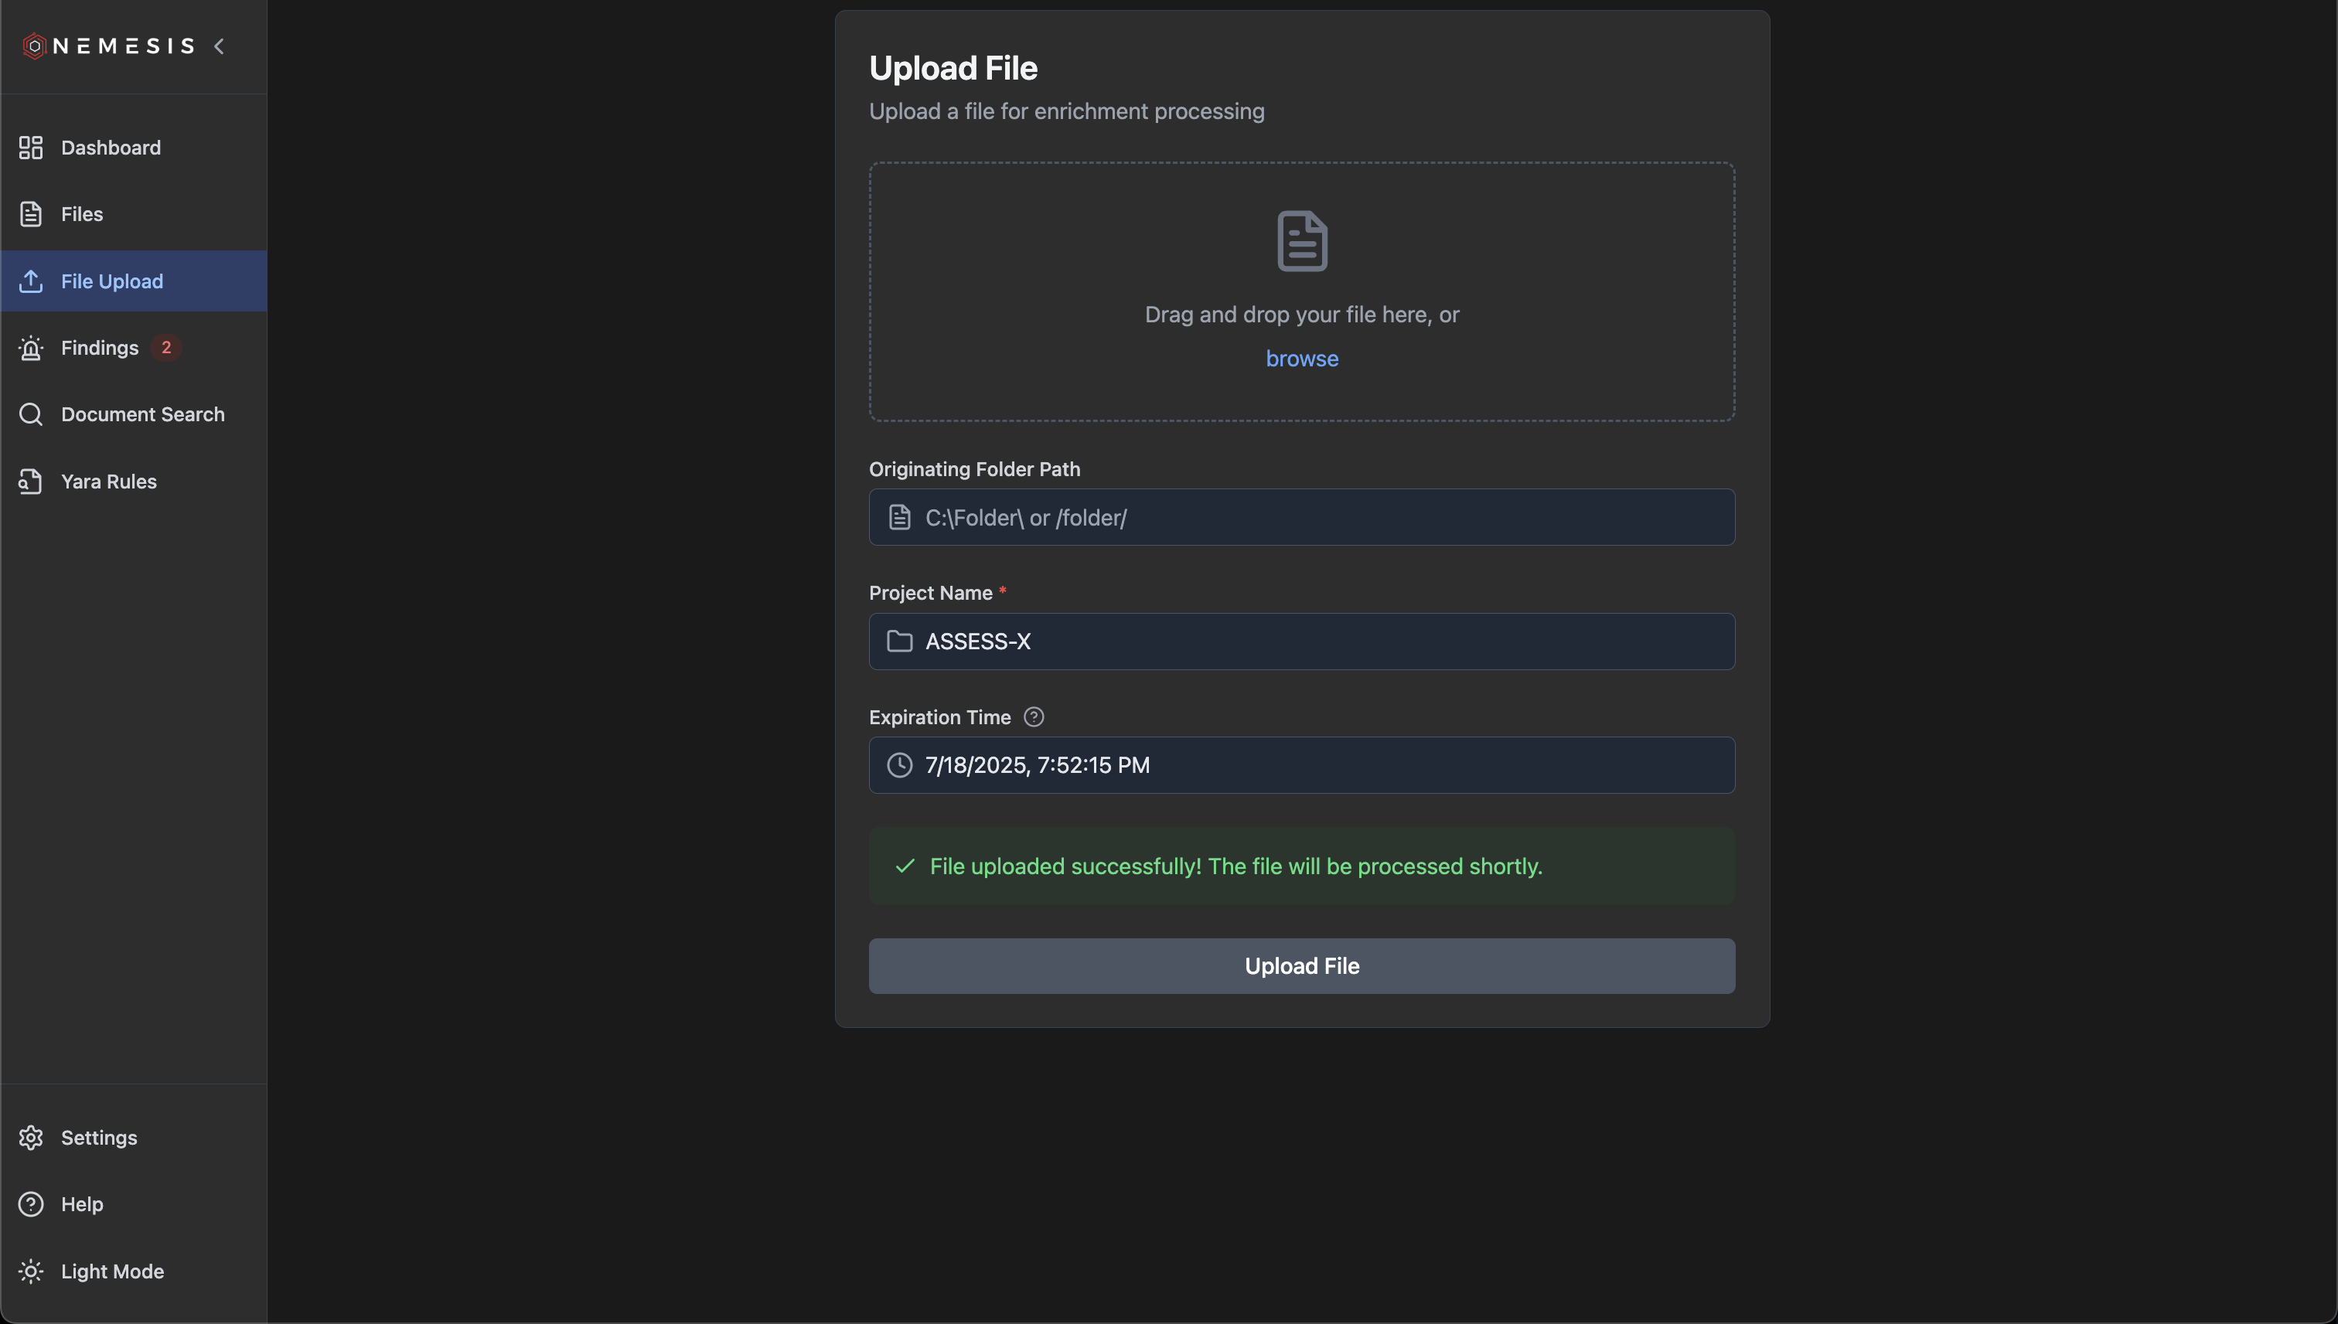Click the Expiration Time help tooltip icon

(x=1034, y=716)
